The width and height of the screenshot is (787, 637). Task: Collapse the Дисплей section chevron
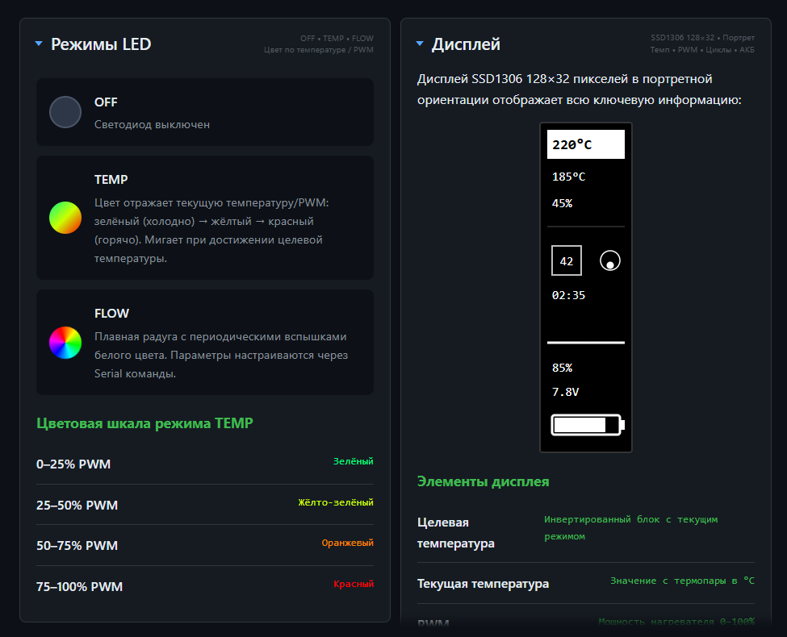point(418,44)
